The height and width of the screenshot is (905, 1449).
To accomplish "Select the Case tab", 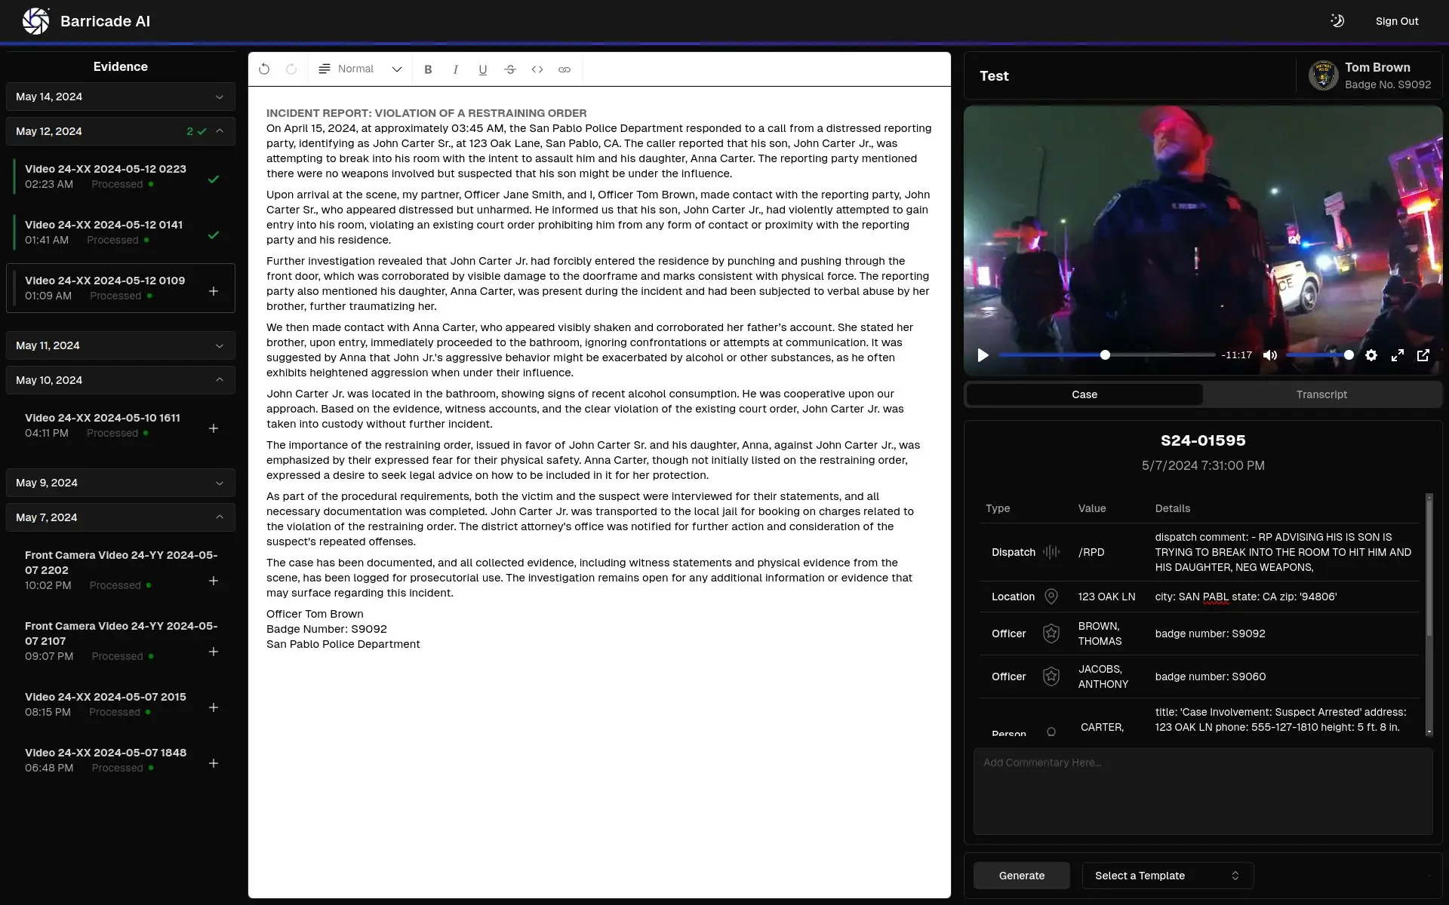I will click(1084, 394).
